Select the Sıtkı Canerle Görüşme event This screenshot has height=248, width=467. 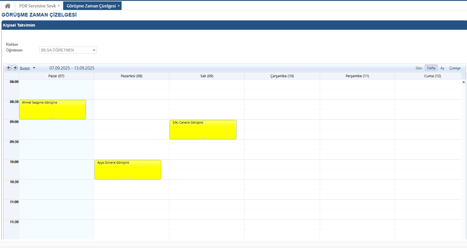click(x=203, y=130)
